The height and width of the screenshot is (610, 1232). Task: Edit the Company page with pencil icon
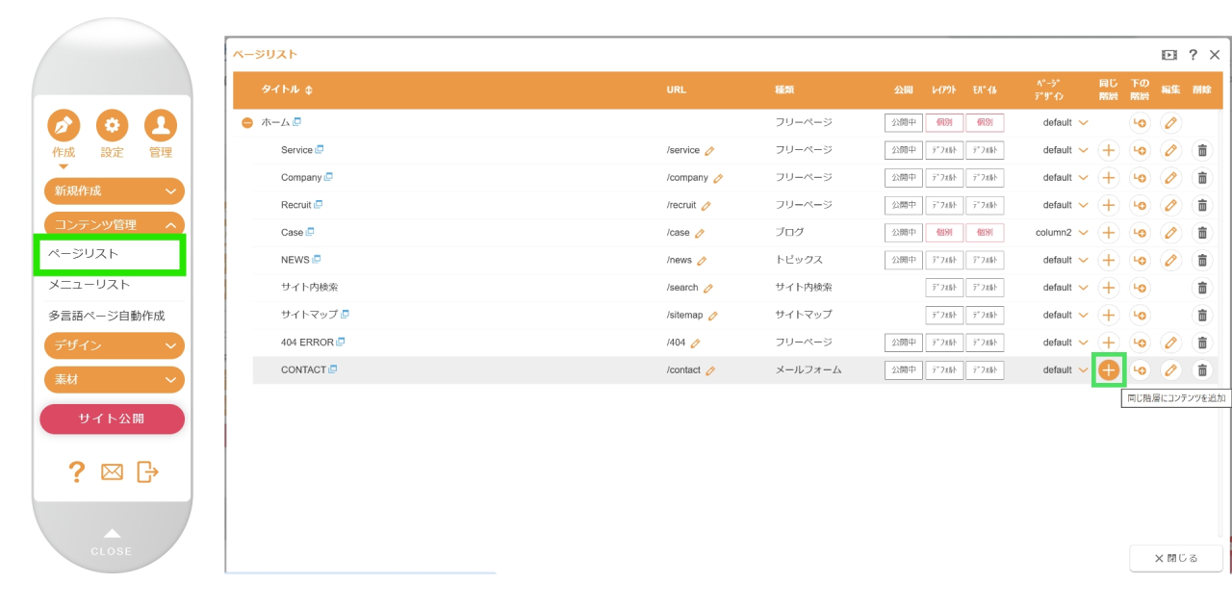pos(1170,178)
